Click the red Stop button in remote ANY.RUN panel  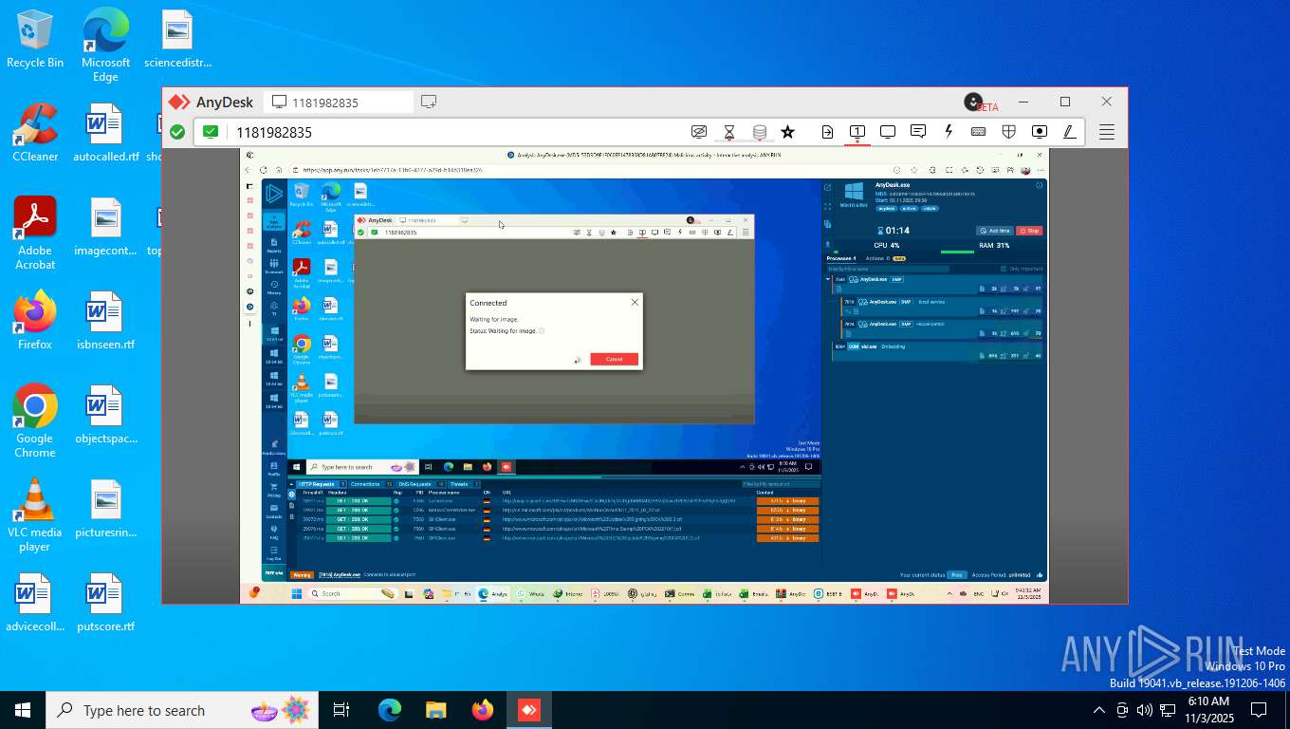1029,231
